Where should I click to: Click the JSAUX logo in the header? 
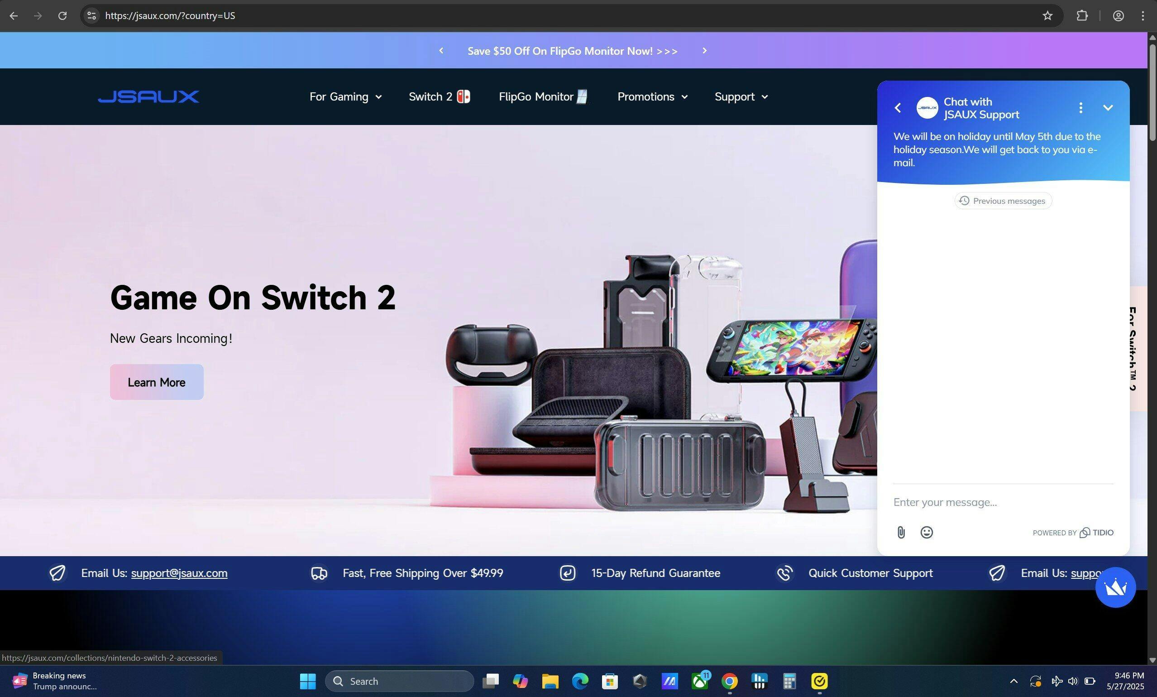(x=148, y=97)
